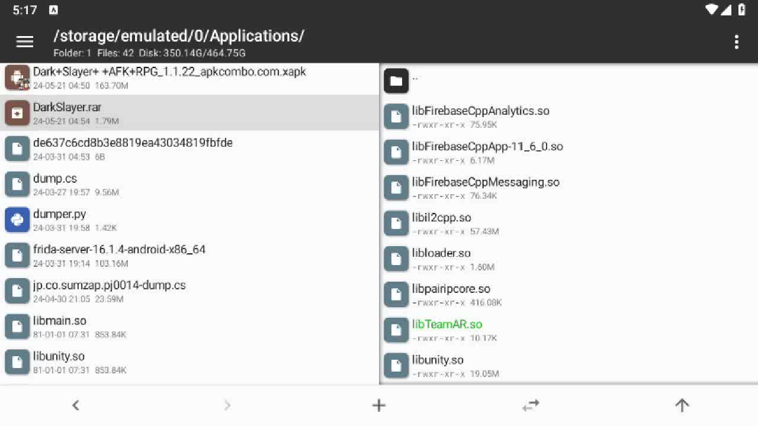Select the dumper.py filename
Viewport: 758px width, 426px height.
59,214
